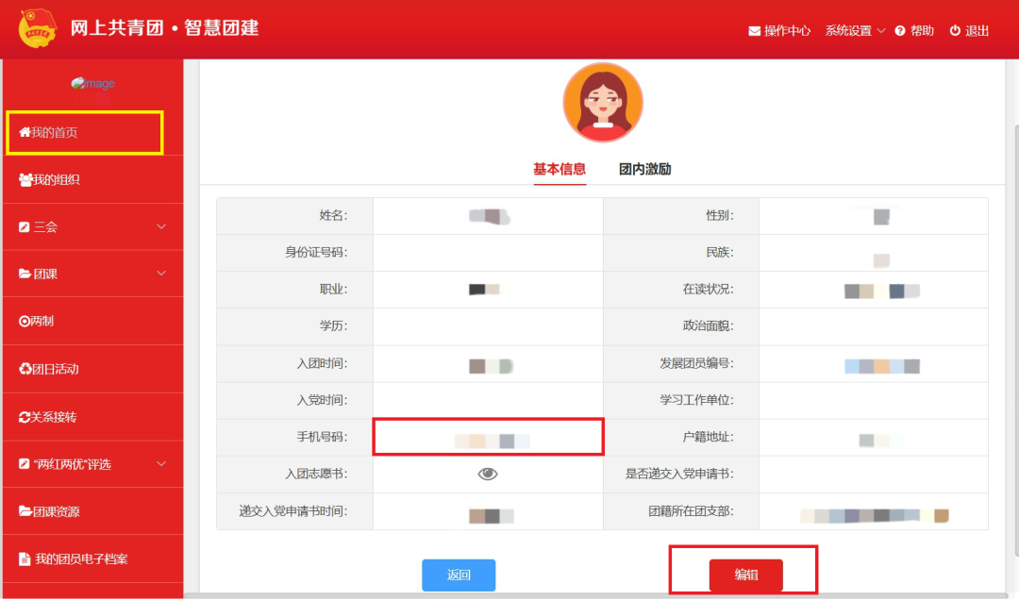The width and height of the screenshot is (1019, 600).
Task: Click the blue 返回 button
Action: click(x=459, y=575)
